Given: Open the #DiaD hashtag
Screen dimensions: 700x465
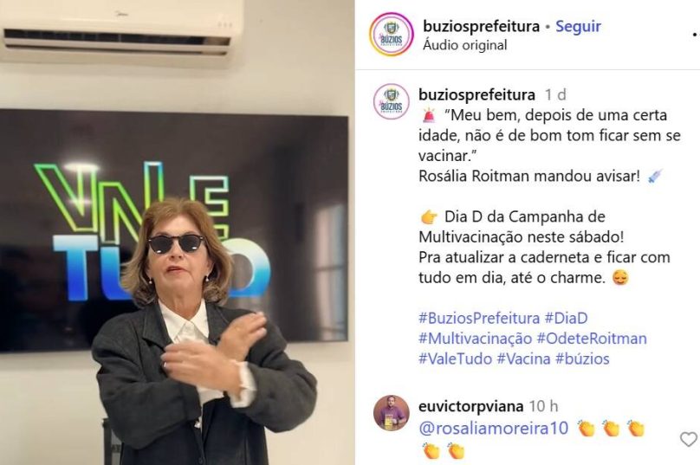Looking at the screenshot, I should [x=566, y=318].
